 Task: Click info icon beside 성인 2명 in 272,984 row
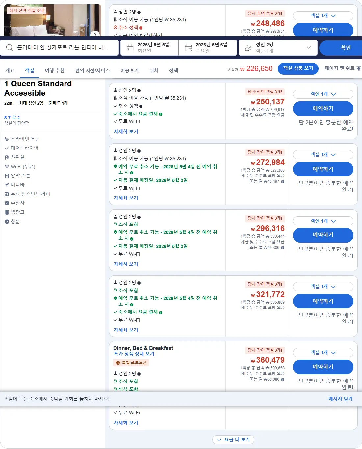(x=139, y=151)
